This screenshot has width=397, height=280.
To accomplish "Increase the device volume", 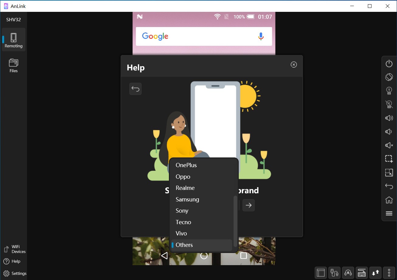I will pyautogui.click(x=389, y=118).
